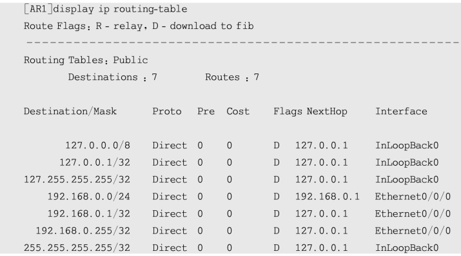Click the [AR1] prompt
The image size is (461, 256).
[38, 9]
